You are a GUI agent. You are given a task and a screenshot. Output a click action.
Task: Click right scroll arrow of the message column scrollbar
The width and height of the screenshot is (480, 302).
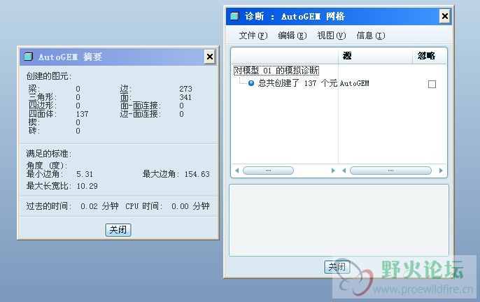pos(333,171)
